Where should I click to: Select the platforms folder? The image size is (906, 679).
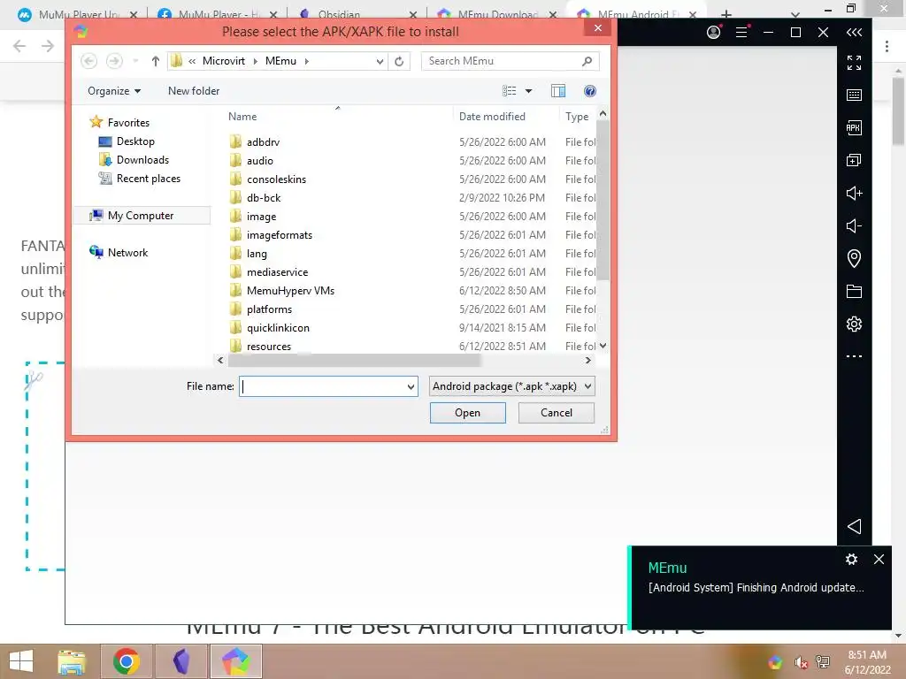coord(269,309)
